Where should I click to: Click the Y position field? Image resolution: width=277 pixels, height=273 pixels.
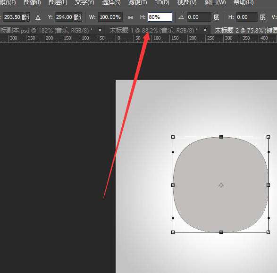point(68,17)
